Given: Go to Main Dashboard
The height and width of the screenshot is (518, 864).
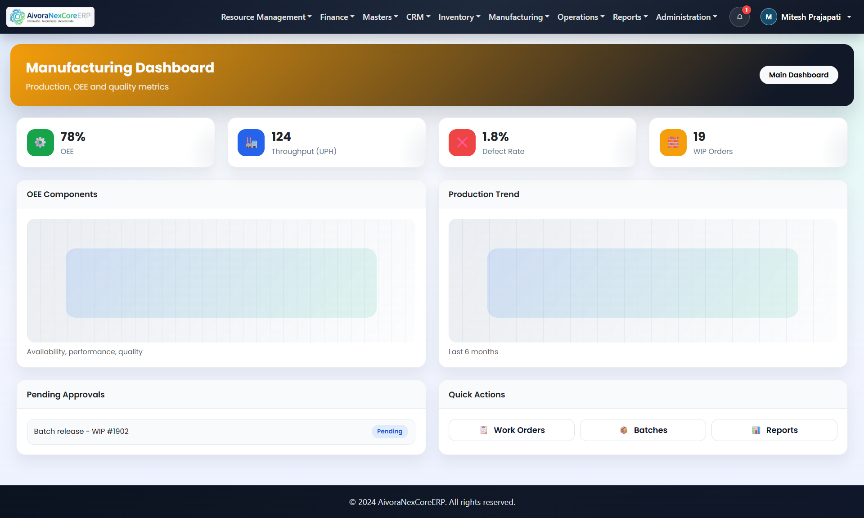Looking at the screenshot, I should coord(799,75).
